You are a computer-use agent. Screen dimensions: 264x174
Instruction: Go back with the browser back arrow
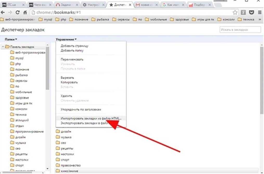[x=3, y=12]
